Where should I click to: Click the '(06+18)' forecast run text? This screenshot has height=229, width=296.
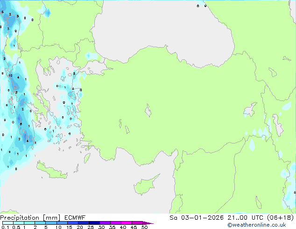coord(280,218)
